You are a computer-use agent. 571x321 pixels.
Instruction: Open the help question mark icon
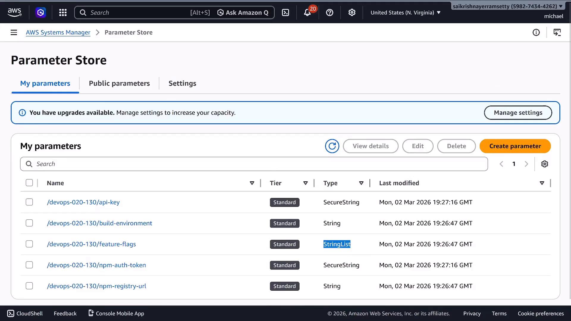click(330, 12)
